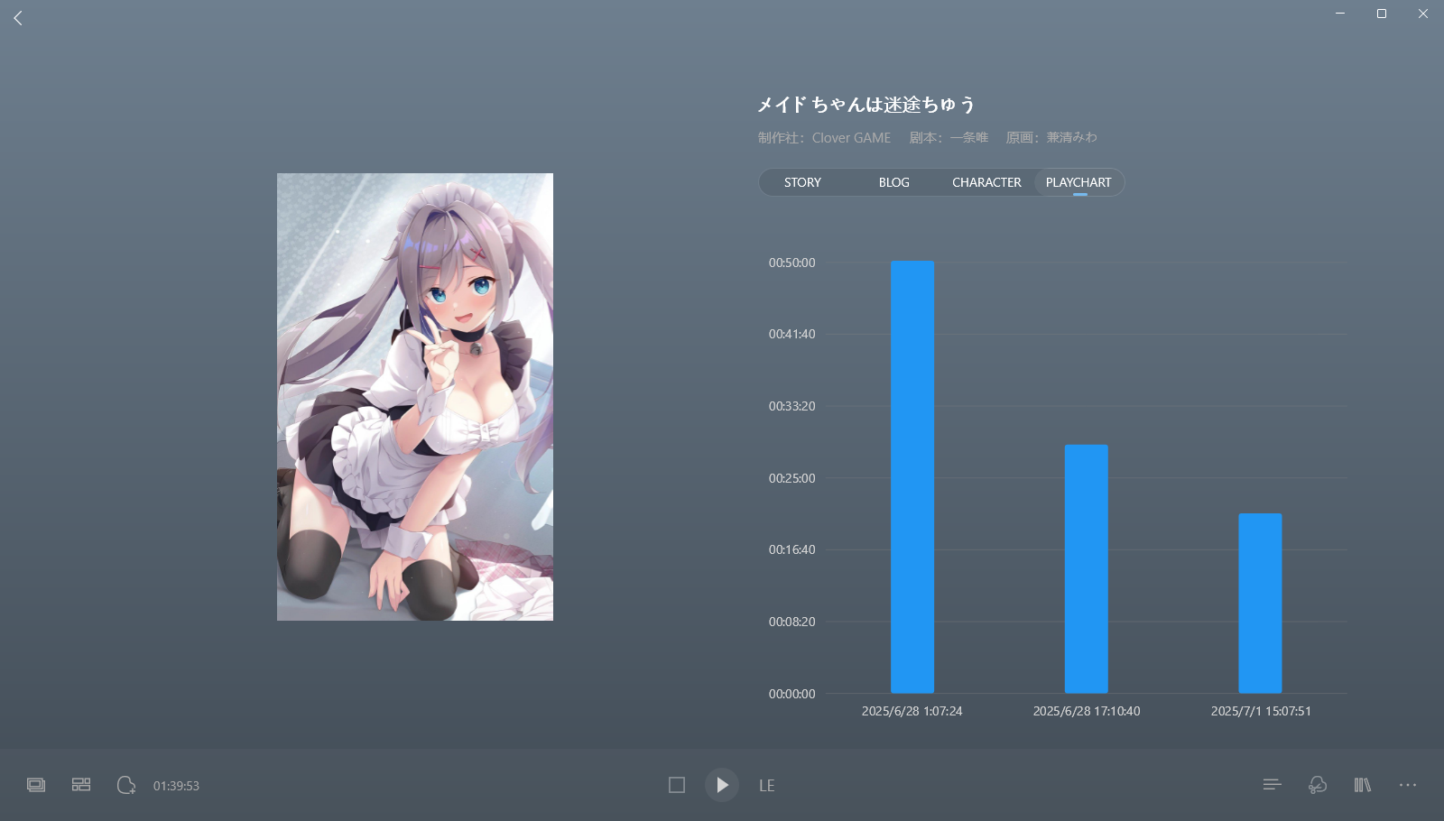The image size is (1444, 821).
Task: Minimize the window
Action: pyautogui.click(x=1340, y=14)
